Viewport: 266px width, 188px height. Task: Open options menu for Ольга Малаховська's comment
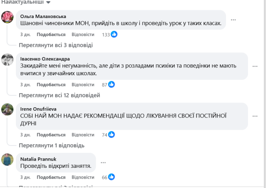(233, 20)
